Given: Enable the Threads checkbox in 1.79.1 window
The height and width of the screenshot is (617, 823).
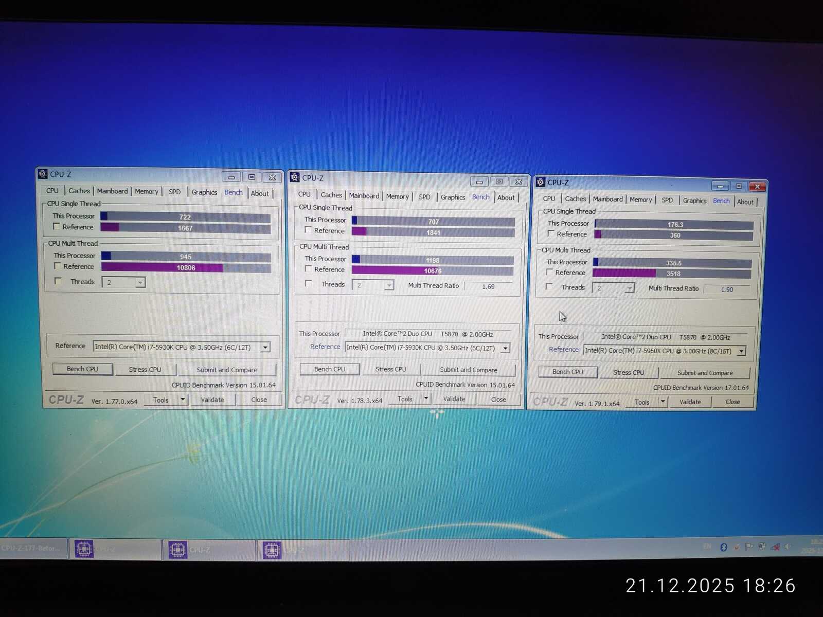Looking at the screenshot, I should [549, 286].
